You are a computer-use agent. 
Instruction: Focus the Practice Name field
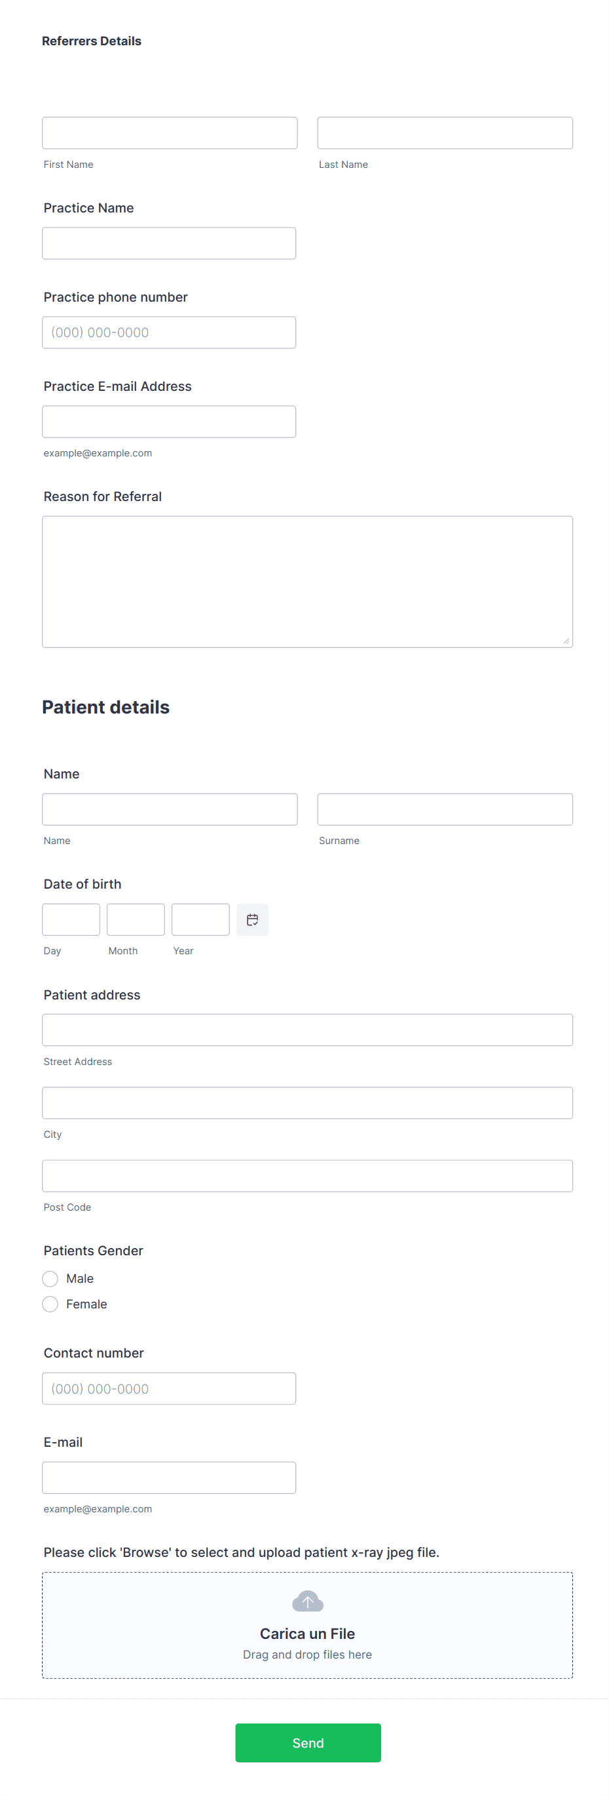[x=168, y=243]
